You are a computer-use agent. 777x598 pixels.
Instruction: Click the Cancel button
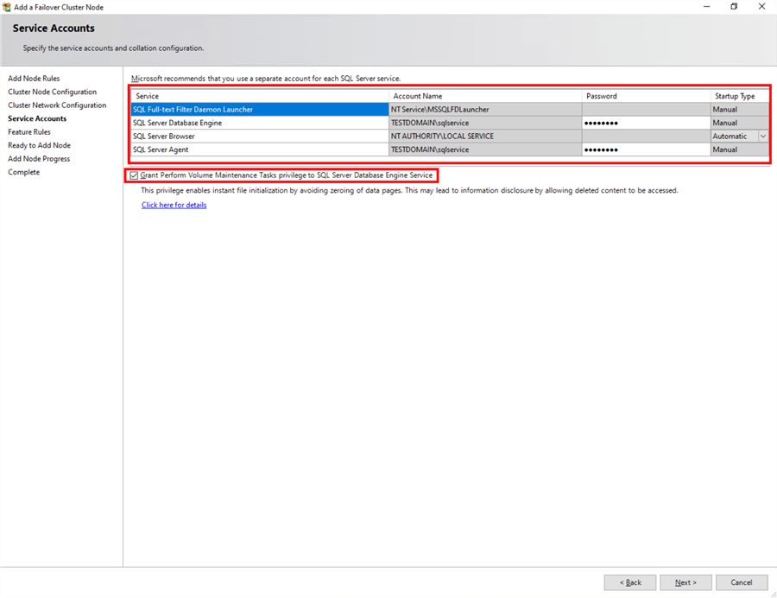(742, 582)
